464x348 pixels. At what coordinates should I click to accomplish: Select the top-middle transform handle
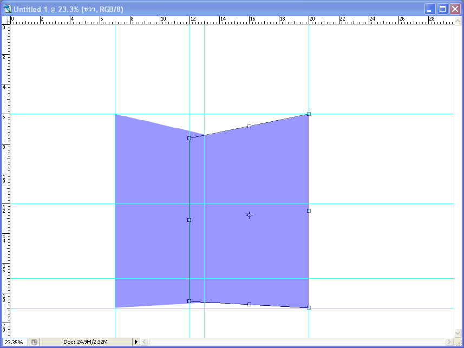(249, 126)
